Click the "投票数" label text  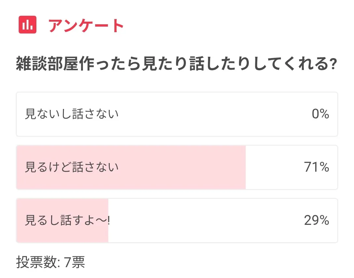click(x=35, y=263)
